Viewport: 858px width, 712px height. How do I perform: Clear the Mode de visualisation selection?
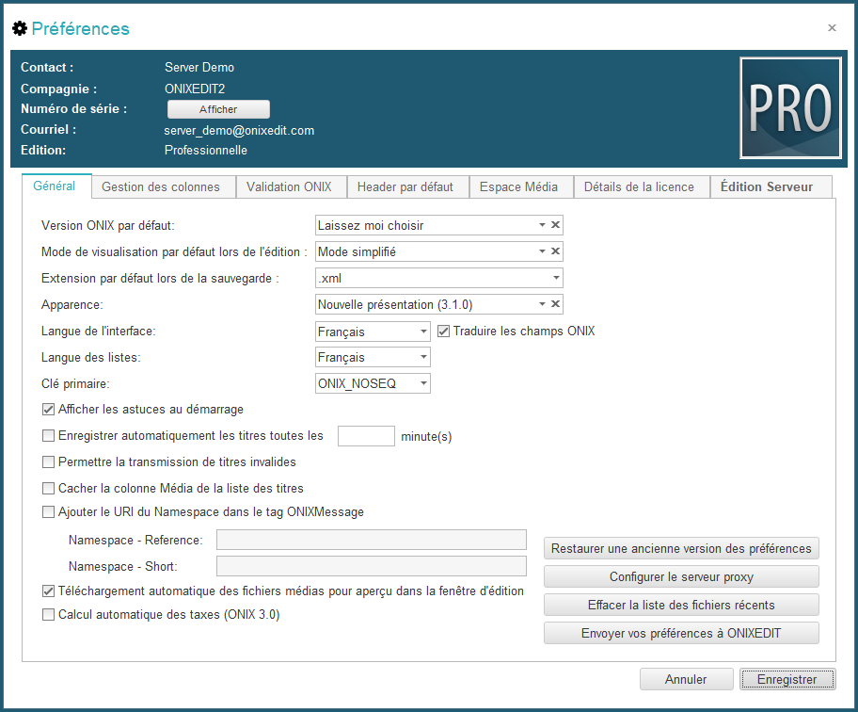point(555,251)
